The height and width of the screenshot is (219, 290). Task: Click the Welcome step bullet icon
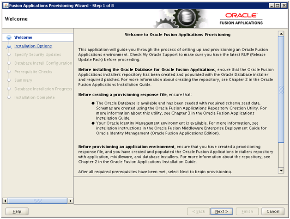(9, 37)
